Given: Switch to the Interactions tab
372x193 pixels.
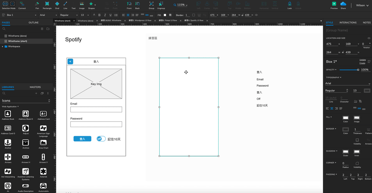Looking at the screenshot, I should [348, 23].
